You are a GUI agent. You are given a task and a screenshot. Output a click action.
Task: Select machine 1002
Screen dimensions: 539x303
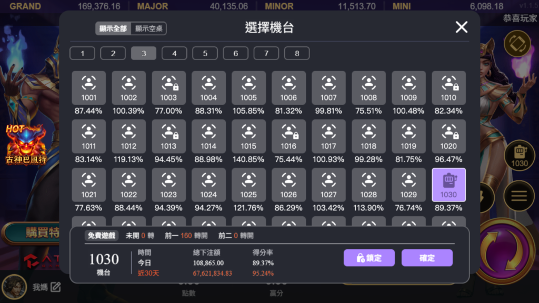128,88
